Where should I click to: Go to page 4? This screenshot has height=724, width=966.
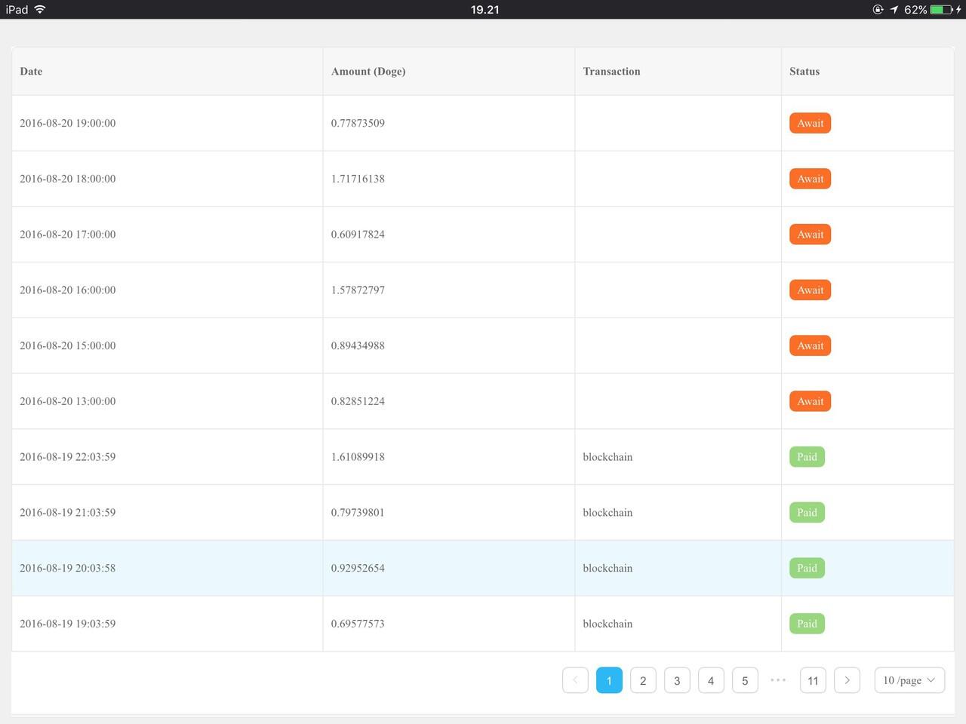click(x=711, y=680)
